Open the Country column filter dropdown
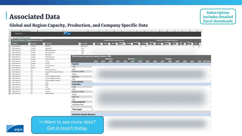242x136 pixels. [x=44, y=44]
